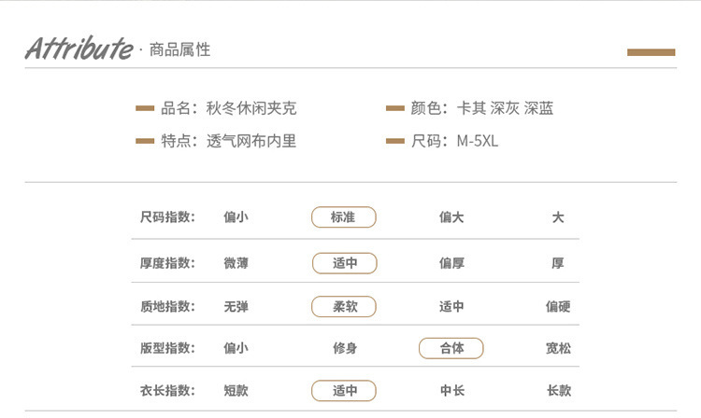Click the product name 秋冬休闲夹克
This screenshot has height=418, width=701.
click(x=251, y=109)
